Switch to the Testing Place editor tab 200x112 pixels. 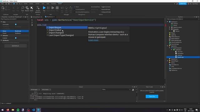[36, 17]
